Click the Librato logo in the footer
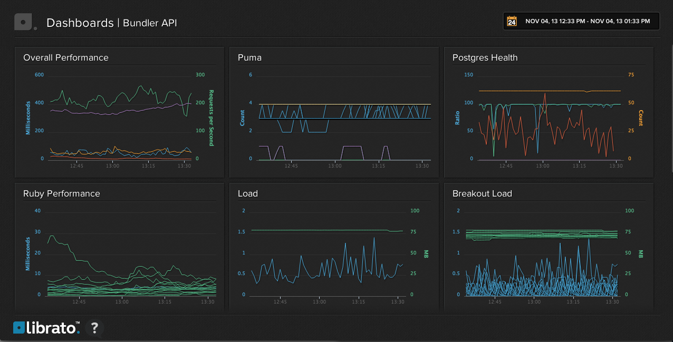Viewport: 673px width, 342px height. coord(46,328)
